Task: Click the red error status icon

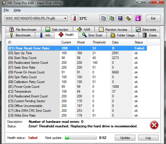Action: pos(154,125)
